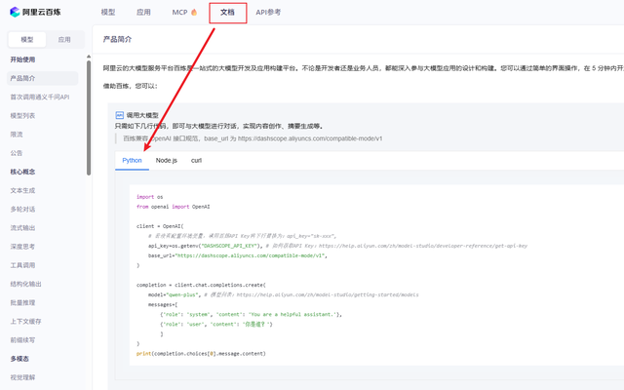
Task: Open 限流 in the sidebar
Action: click(17, 135)
